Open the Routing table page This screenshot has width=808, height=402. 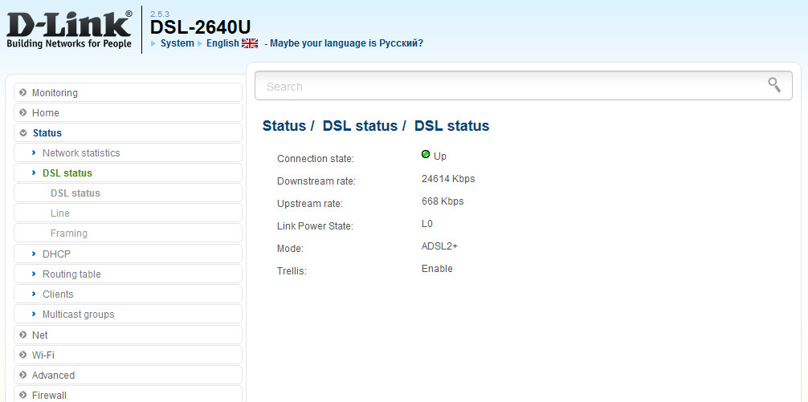tap(128, 274)
